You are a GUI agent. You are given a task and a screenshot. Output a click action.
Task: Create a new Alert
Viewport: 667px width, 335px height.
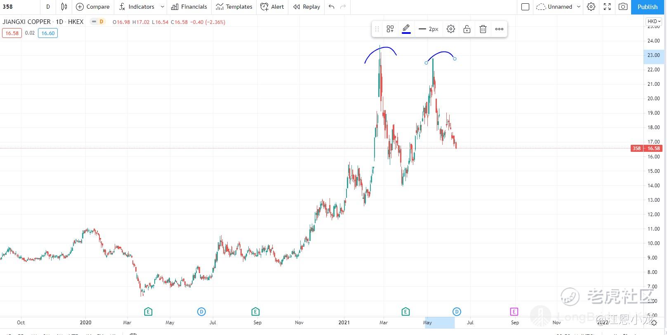tap(272, 7)
